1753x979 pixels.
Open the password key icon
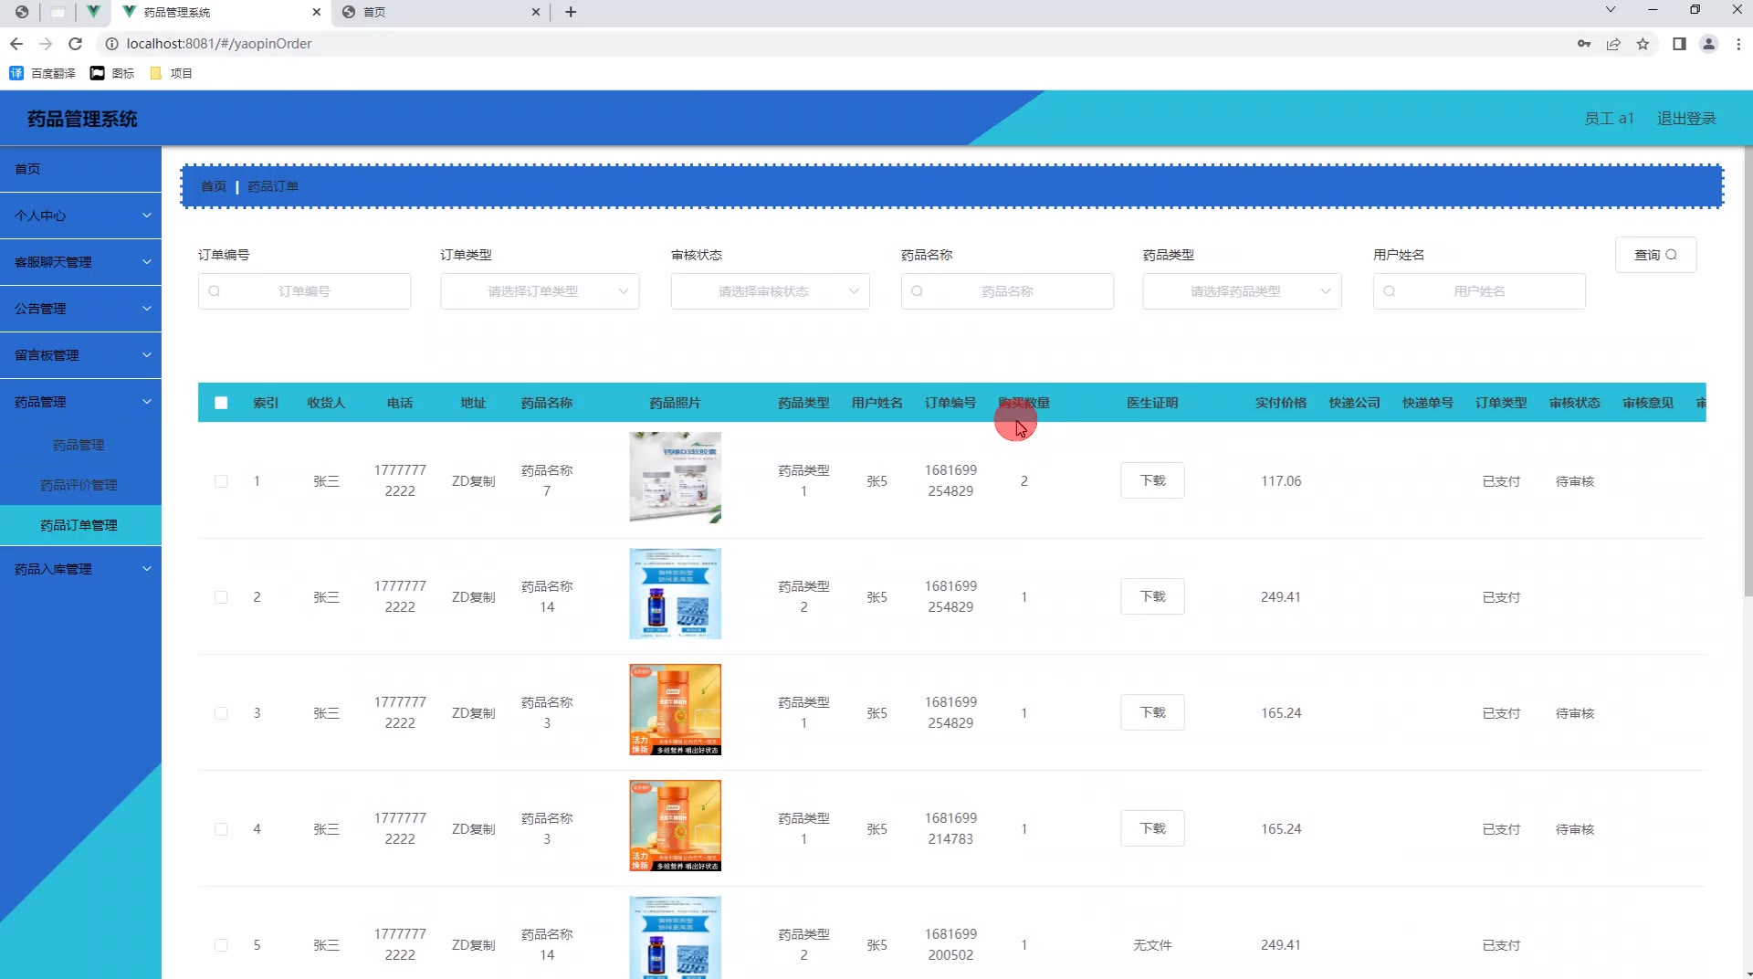[x=1584, y=44]
